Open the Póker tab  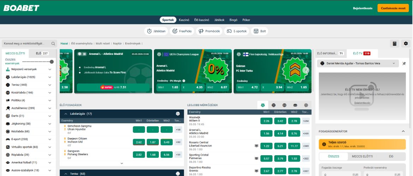tap(246, 20)
